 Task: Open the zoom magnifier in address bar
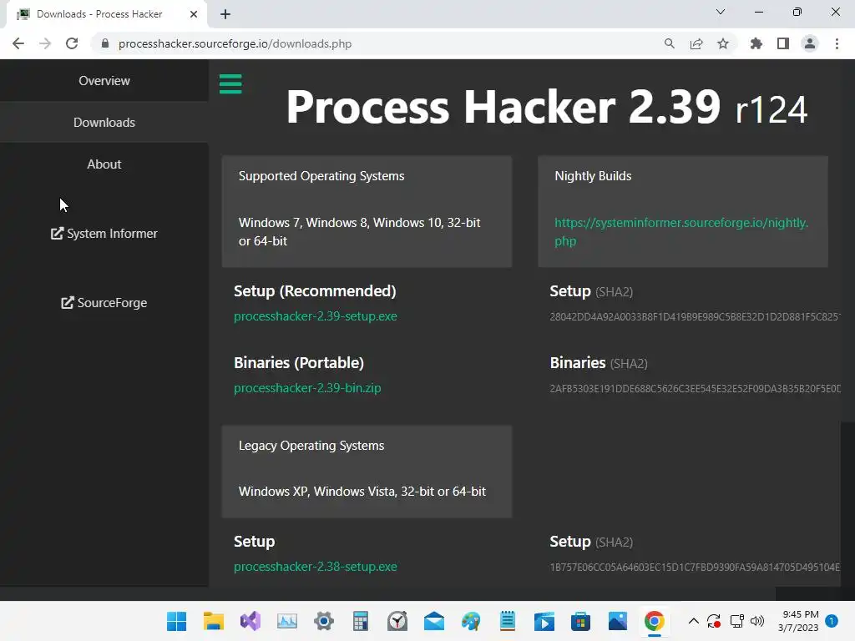[669, 43]
